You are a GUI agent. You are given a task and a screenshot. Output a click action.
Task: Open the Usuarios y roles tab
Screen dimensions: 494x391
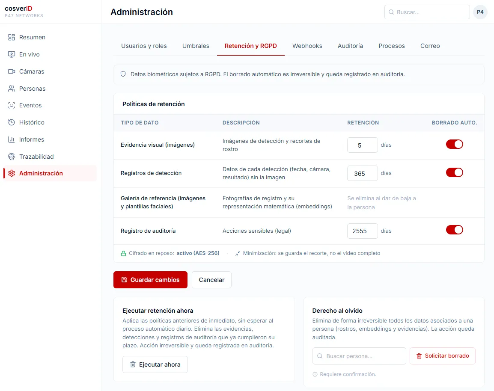[144, 46]
